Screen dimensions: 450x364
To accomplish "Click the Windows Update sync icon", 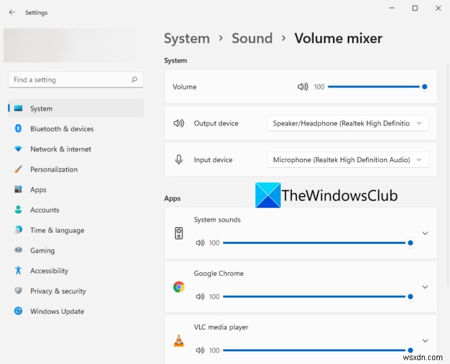I will click(x=18, y=311).
